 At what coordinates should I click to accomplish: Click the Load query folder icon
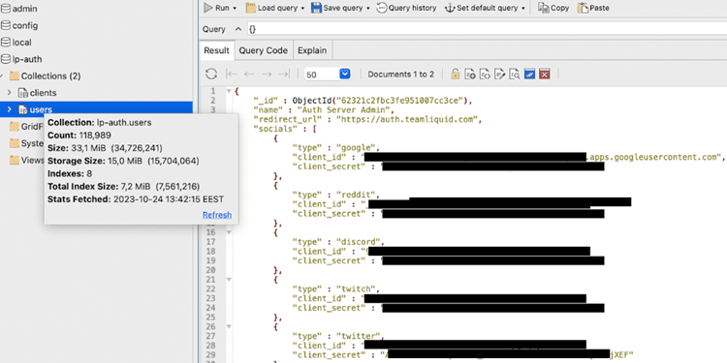pos(250,8)
